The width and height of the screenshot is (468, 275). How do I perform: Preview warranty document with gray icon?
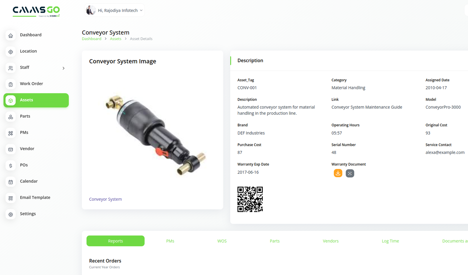pyautogui.click(x=350, y=173)
